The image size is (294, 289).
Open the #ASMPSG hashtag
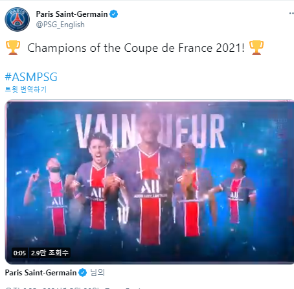click(31, 77)
